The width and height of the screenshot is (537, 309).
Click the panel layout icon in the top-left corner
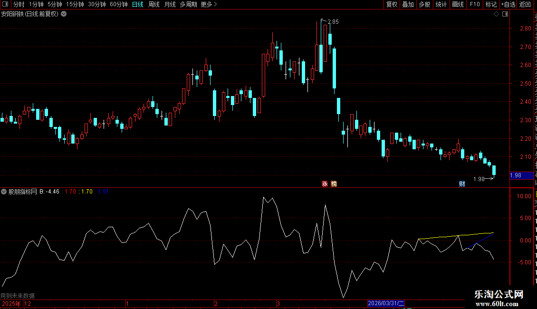click(5, 4)
